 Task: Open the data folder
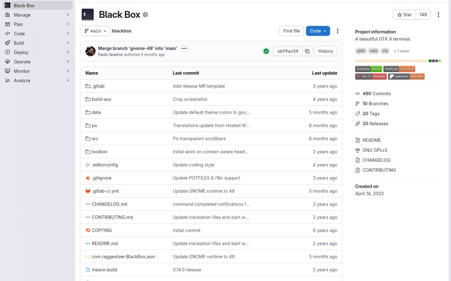point(96,112)
